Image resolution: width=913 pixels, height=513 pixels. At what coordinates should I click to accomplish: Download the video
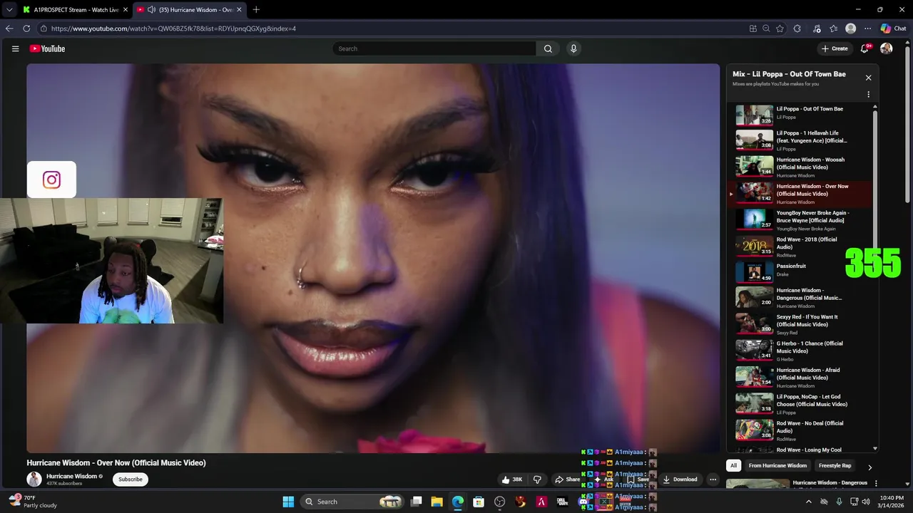(680, 480)
